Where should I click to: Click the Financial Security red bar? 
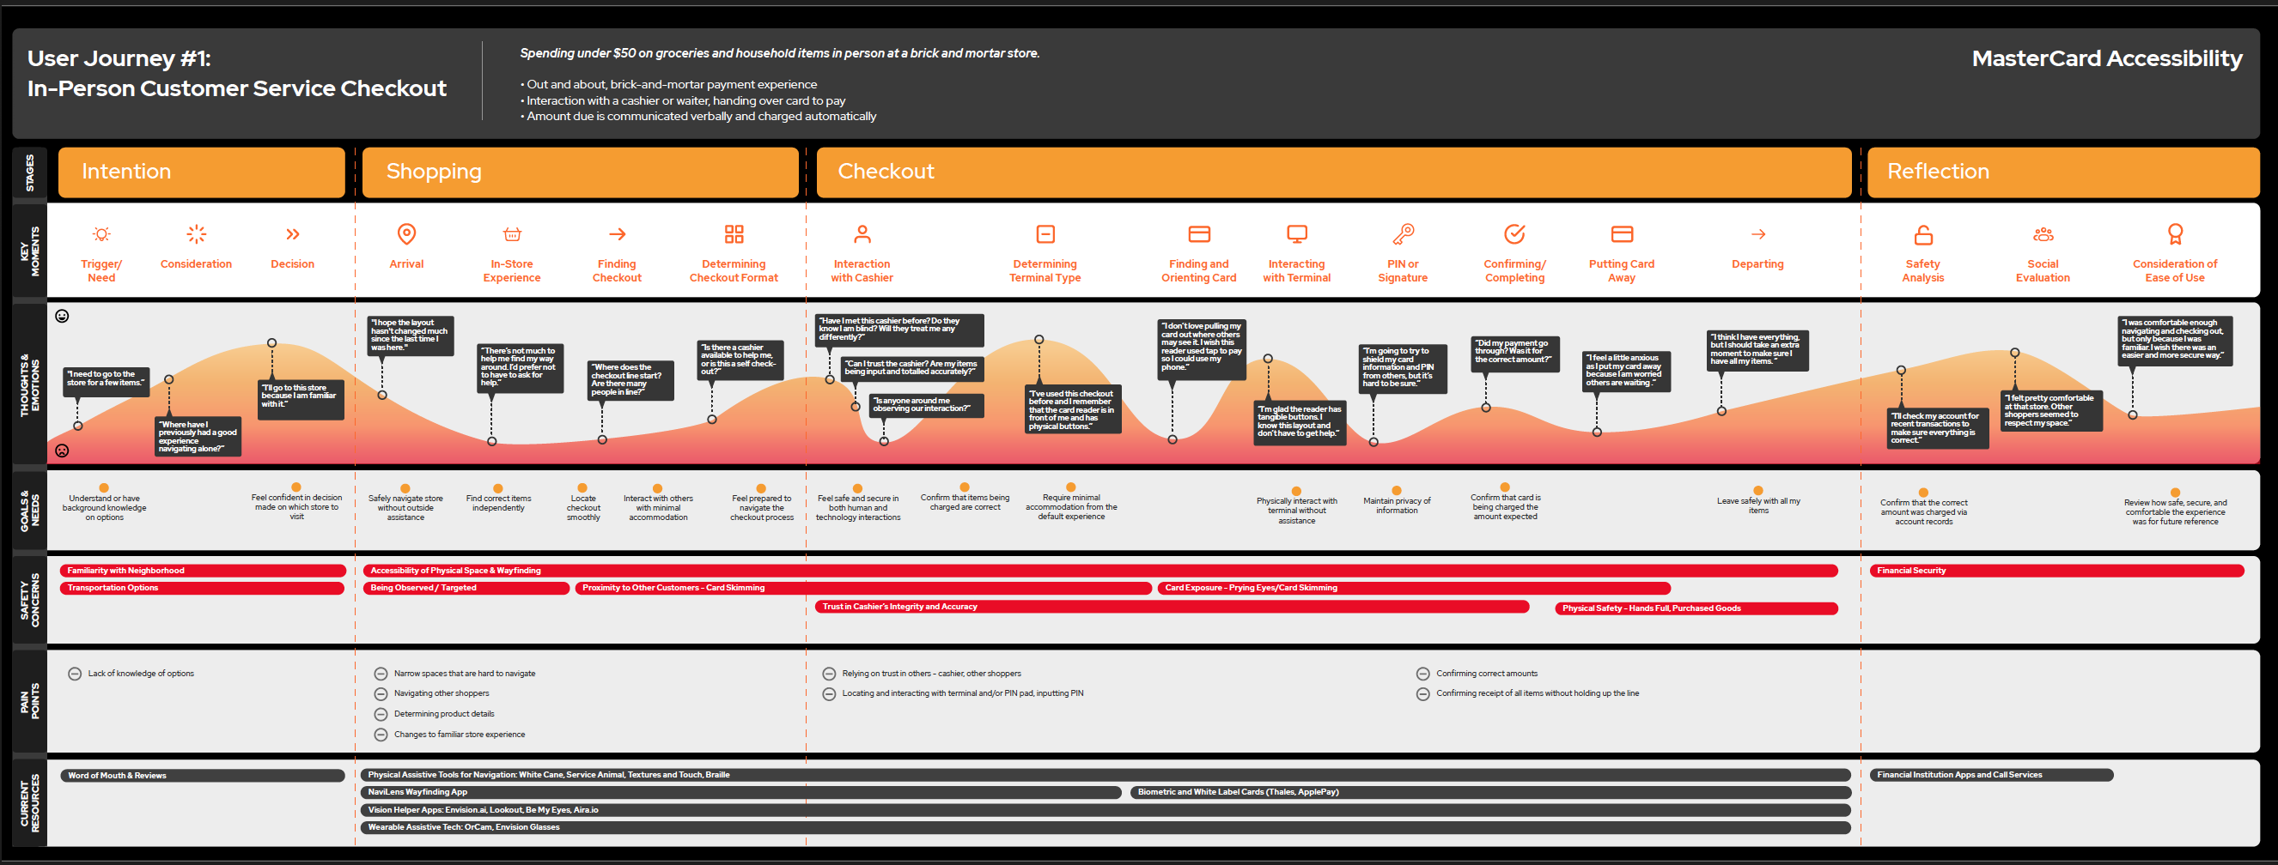(2057, 571)
